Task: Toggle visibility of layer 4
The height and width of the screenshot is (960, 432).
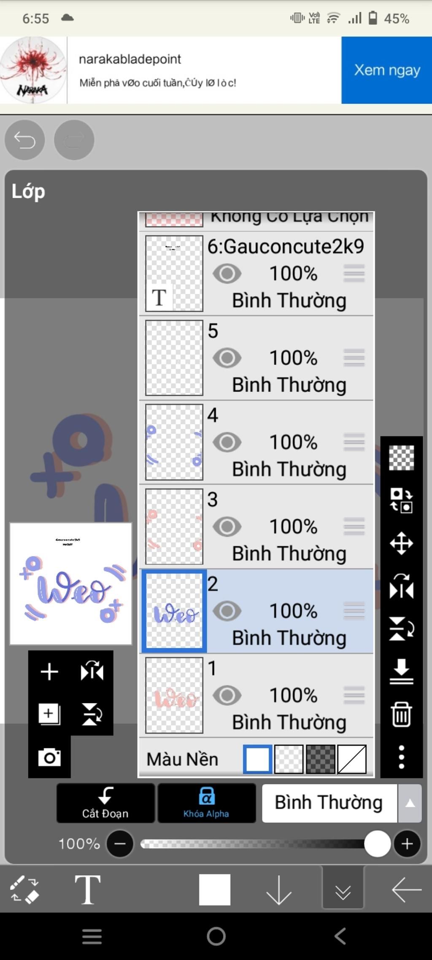Action: click(x=227, y=442)
